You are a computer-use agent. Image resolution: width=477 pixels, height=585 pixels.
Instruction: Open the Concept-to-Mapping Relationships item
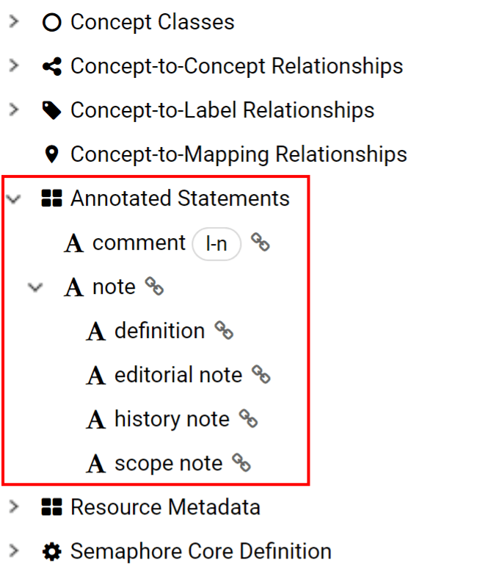pyautogui.click(x=238, y=154)
